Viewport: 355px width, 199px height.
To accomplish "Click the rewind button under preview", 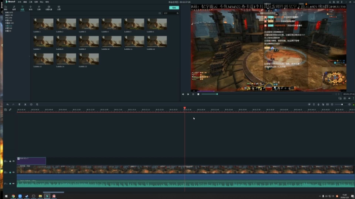I will (183, 94).
